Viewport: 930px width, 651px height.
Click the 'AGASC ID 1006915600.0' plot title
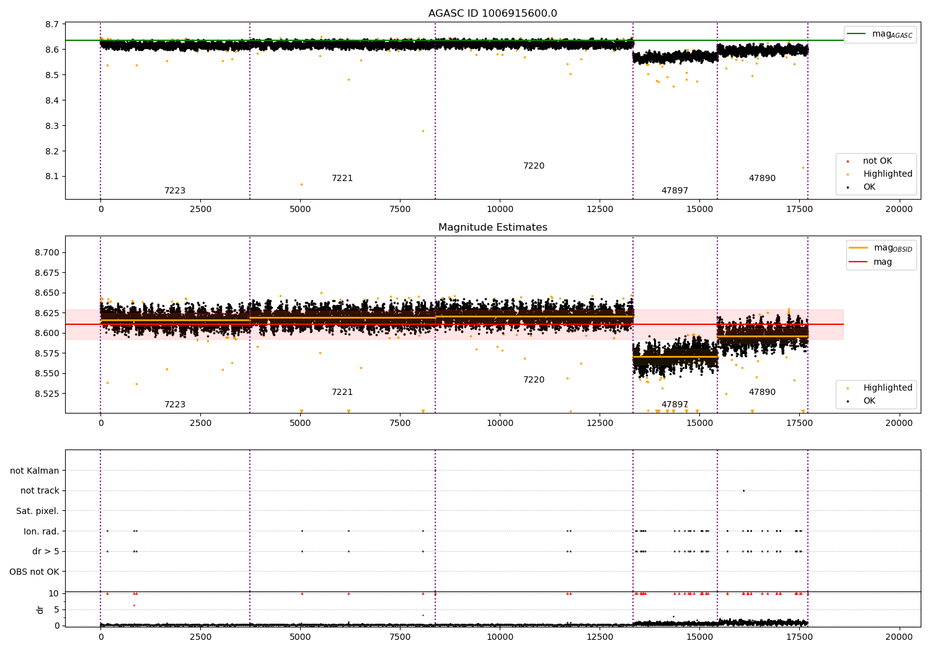492,14
